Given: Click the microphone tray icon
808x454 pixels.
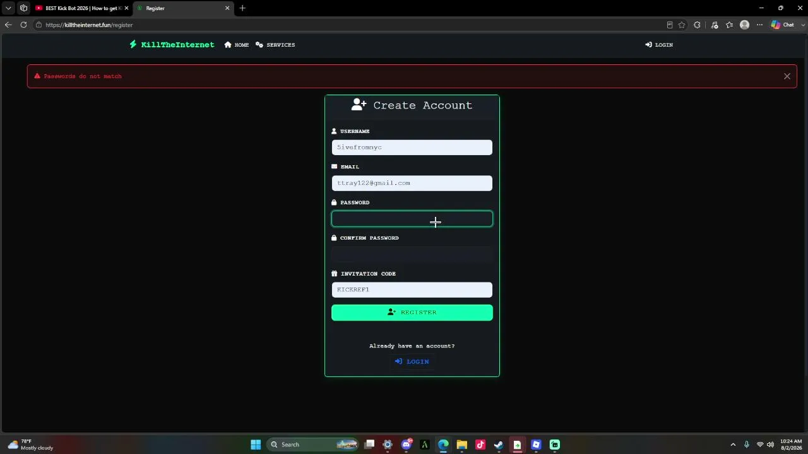Looking at the screenshot, I should 747,445.
